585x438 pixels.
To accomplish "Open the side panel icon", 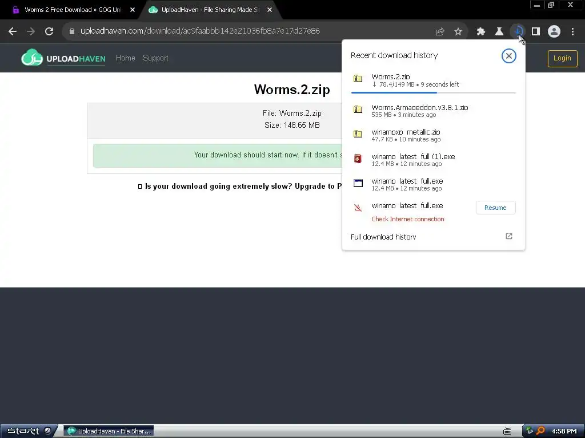I will (536, 32).
